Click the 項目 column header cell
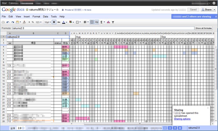The width and height of the screenshot is (218, 131). pyautogui.click(x=33, y=43)
